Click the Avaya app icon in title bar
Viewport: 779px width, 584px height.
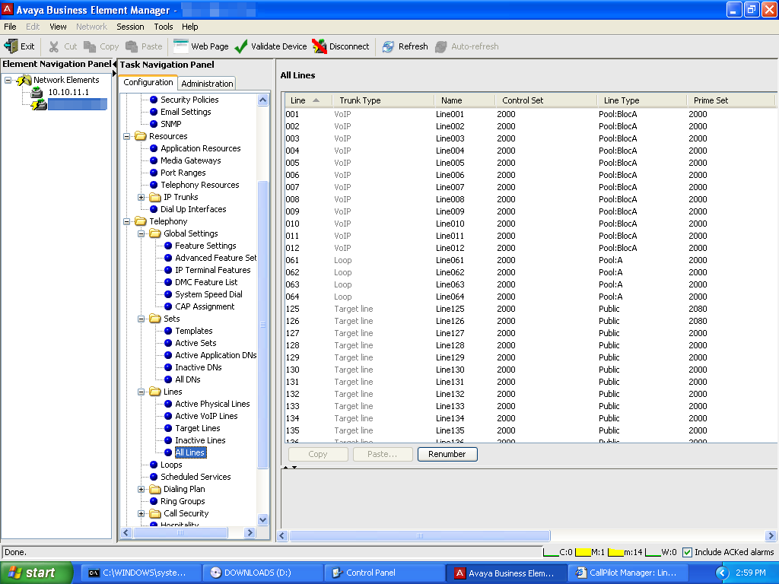(x=8, y=9)
